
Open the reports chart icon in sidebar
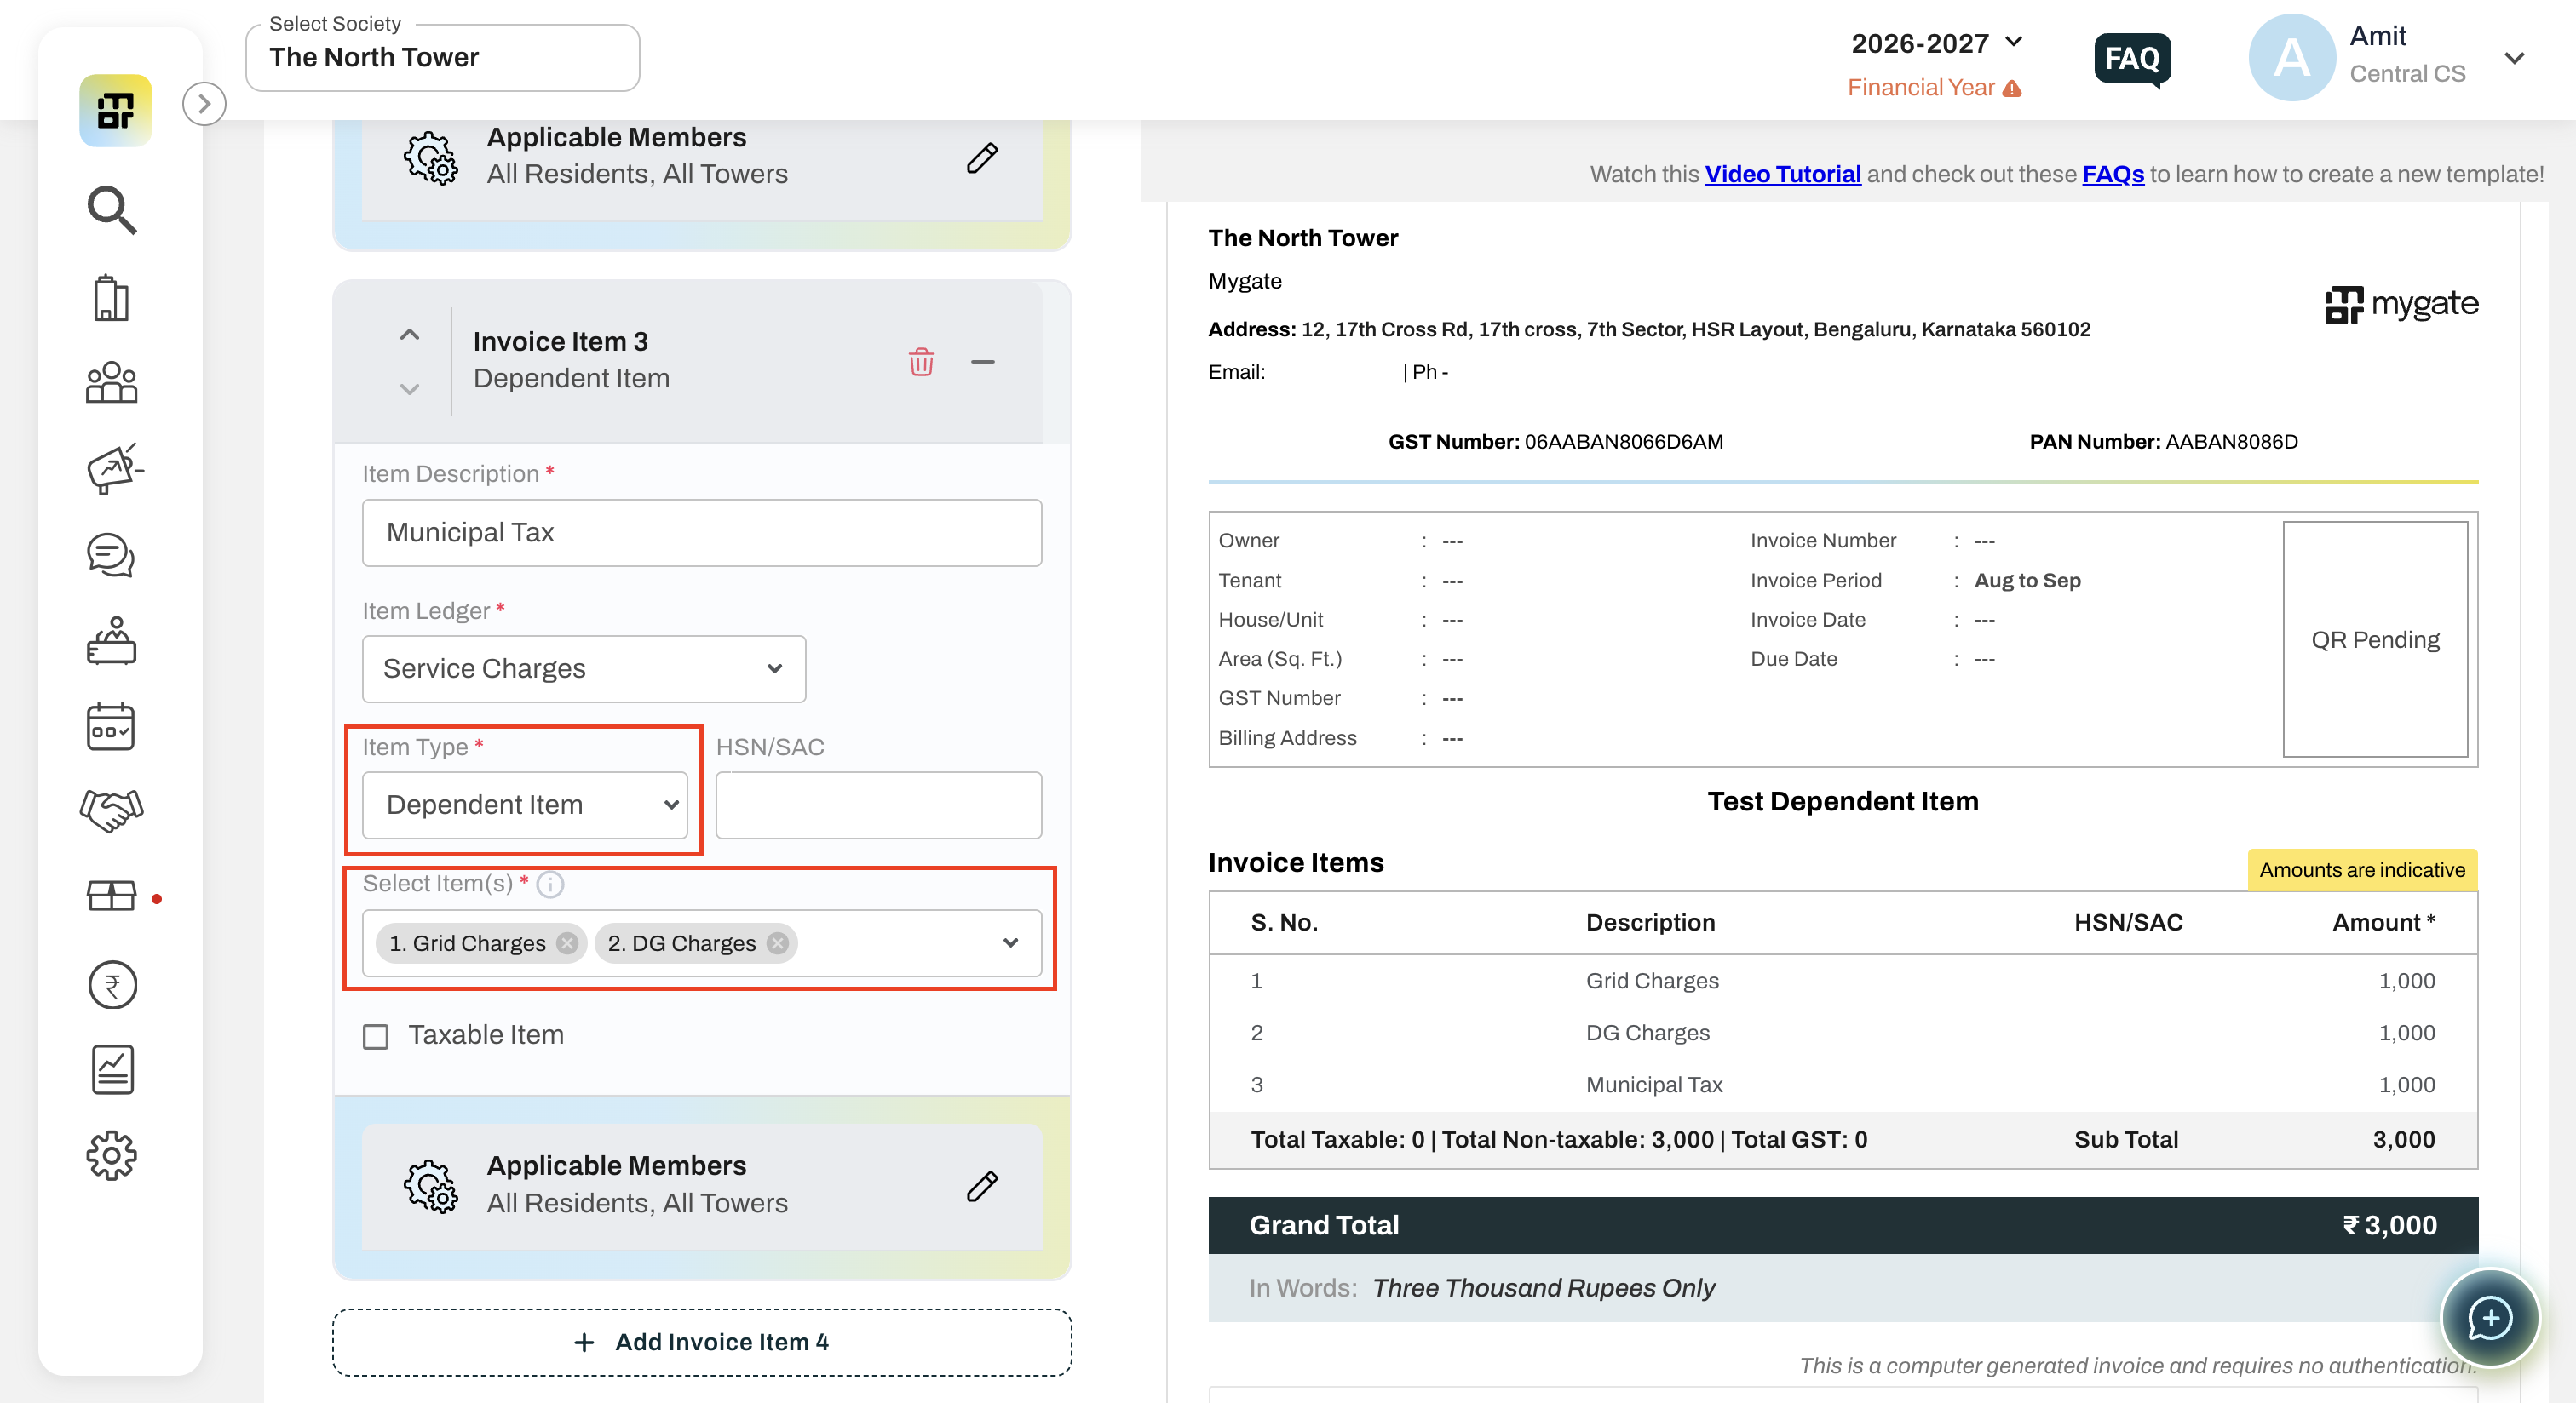point(112,1070)
